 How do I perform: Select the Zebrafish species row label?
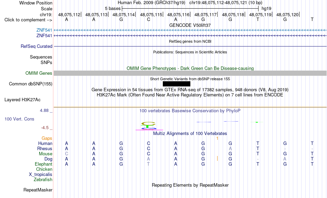click(x=43, y=180)
